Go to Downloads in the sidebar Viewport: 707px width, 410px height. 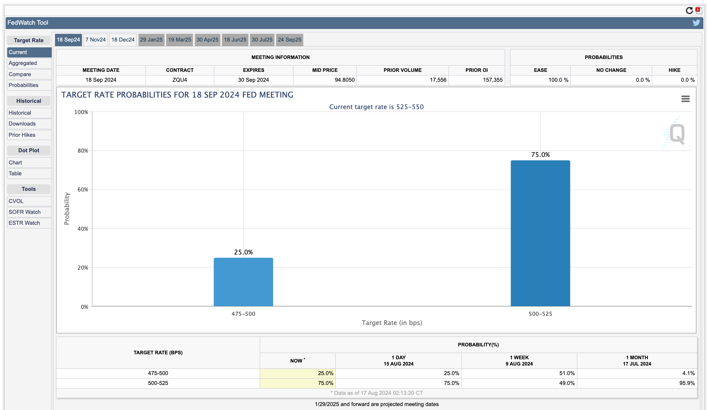coord(29,124)
